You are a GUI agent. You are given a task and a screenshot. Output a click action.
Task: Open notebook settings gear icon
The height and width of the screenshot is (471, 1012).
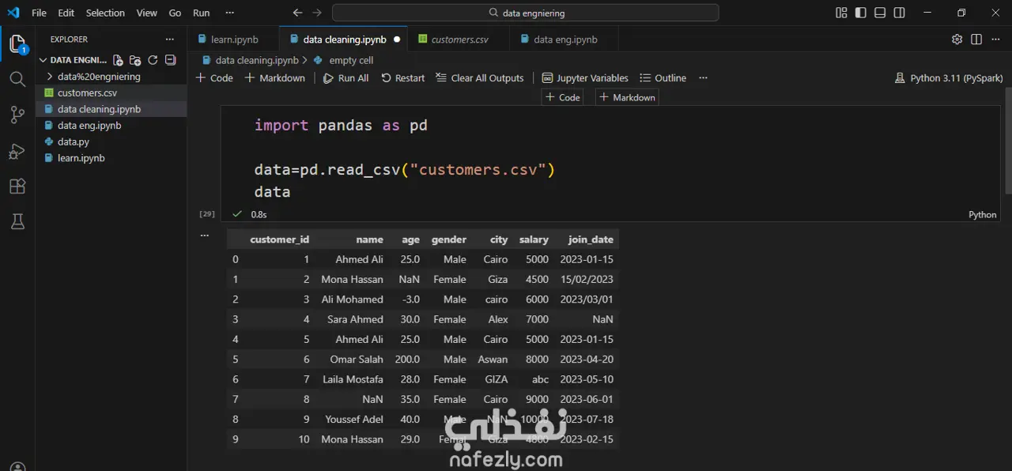pos(957,39)
